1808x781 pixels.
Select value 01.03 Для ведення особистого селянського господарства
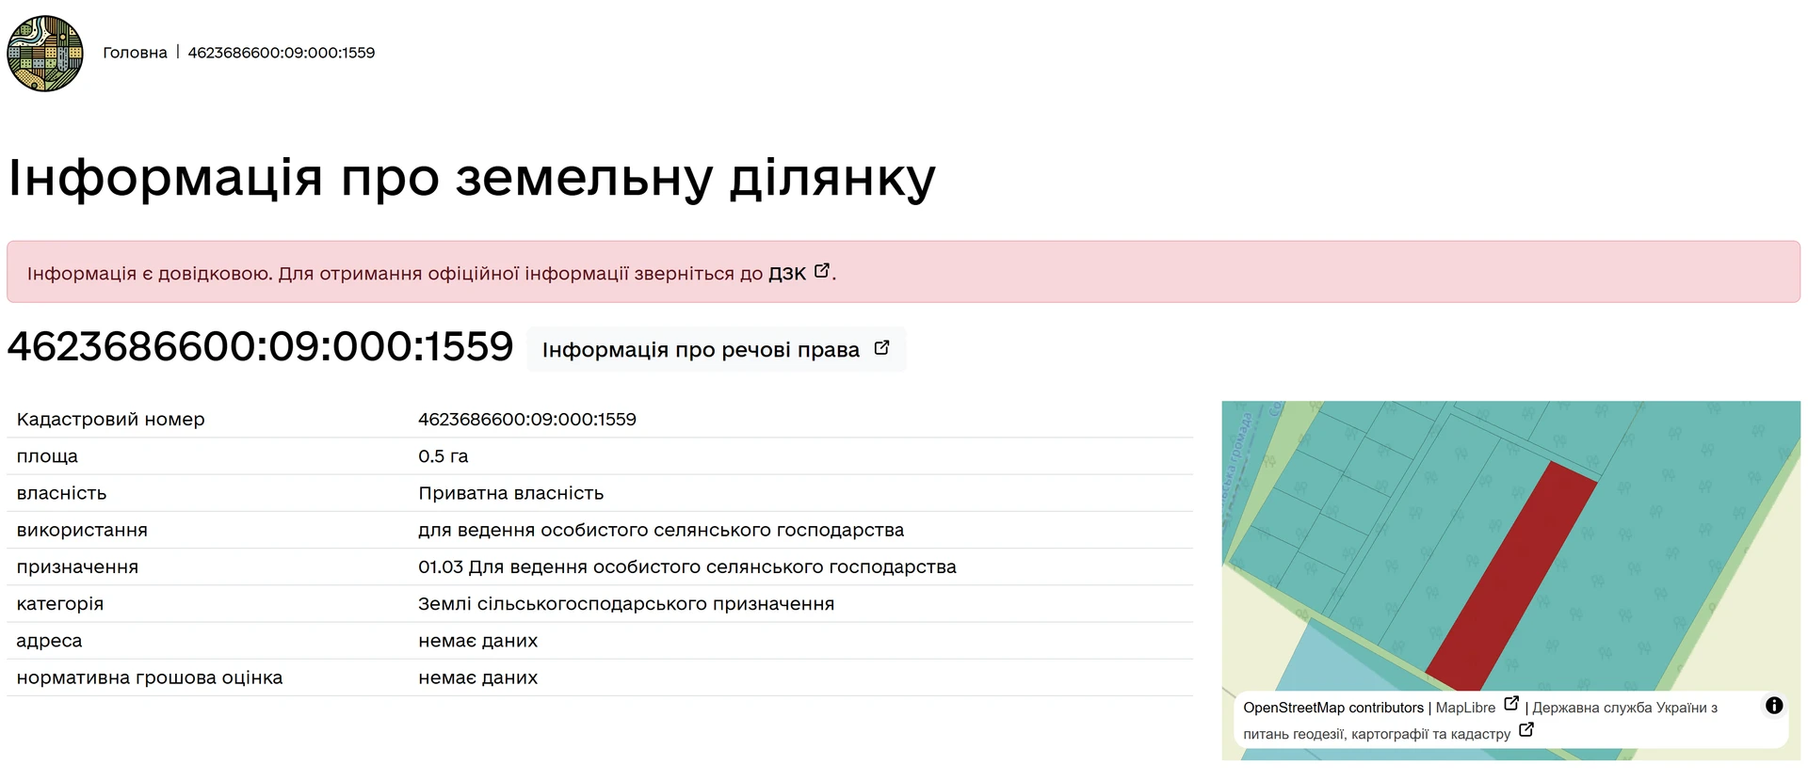687,567
